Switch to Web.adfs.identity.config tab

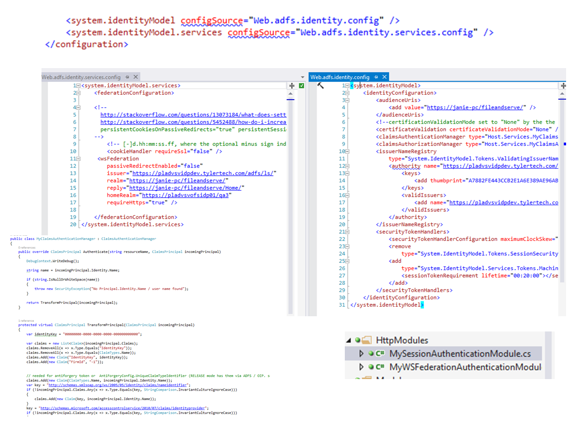pyautogui.click(x=340, y=77)
